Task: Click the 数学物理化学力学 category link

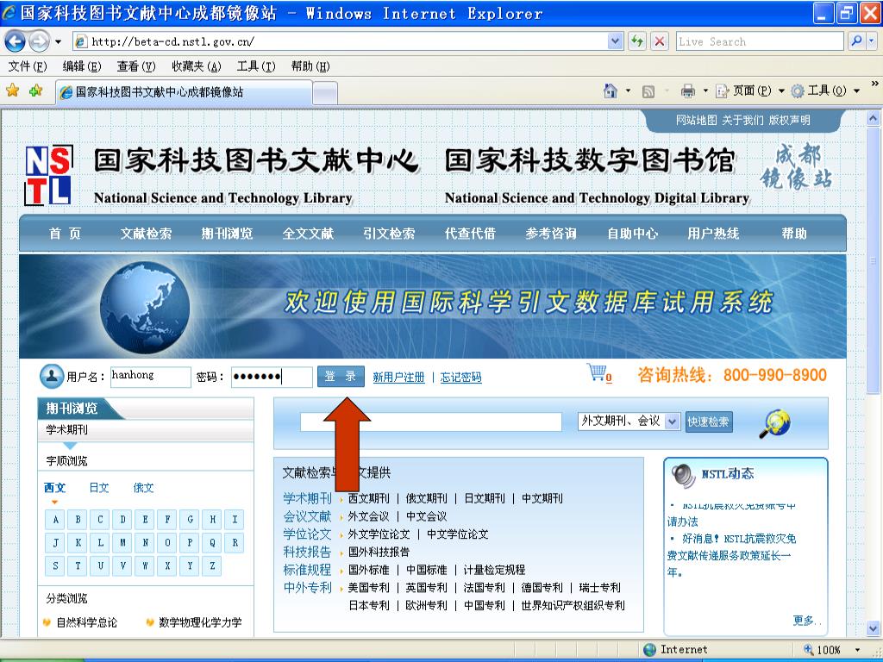Action: [200, 622]
